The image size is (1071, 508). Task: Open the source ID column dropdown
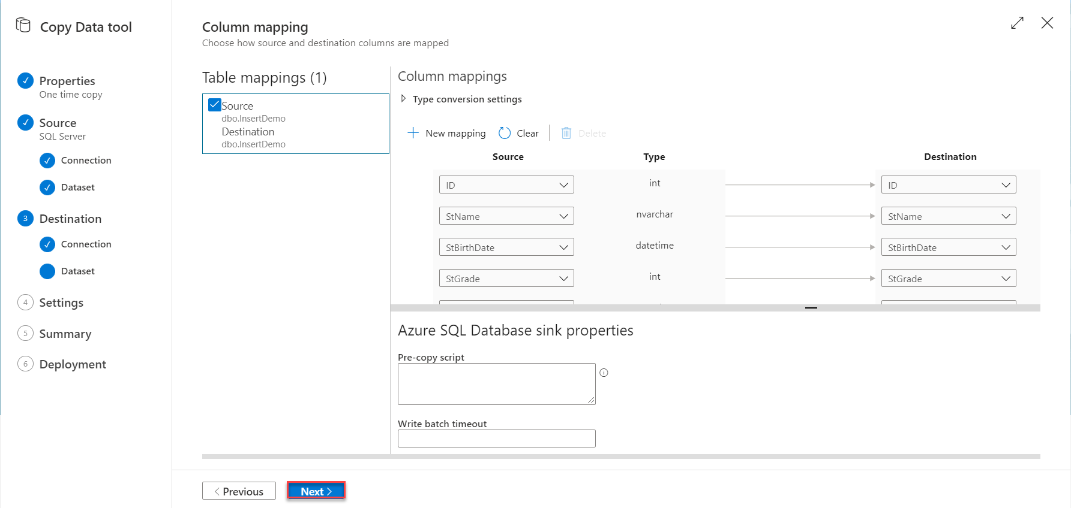click(506, 185)
